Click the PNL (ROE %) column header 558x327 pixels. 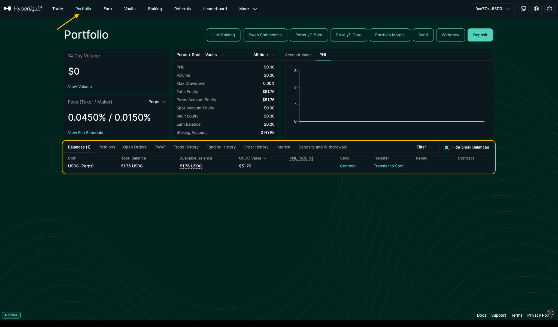(301, 158)
